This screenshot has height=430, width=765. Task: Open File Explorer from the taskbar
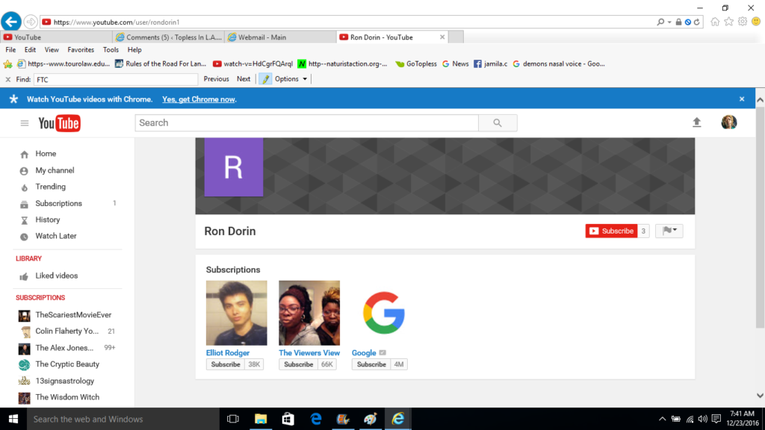pos(261,419)
